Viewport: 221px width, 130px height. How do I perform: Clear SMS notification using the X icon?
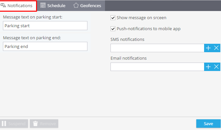pyautogui.click(x=216, y=48)
